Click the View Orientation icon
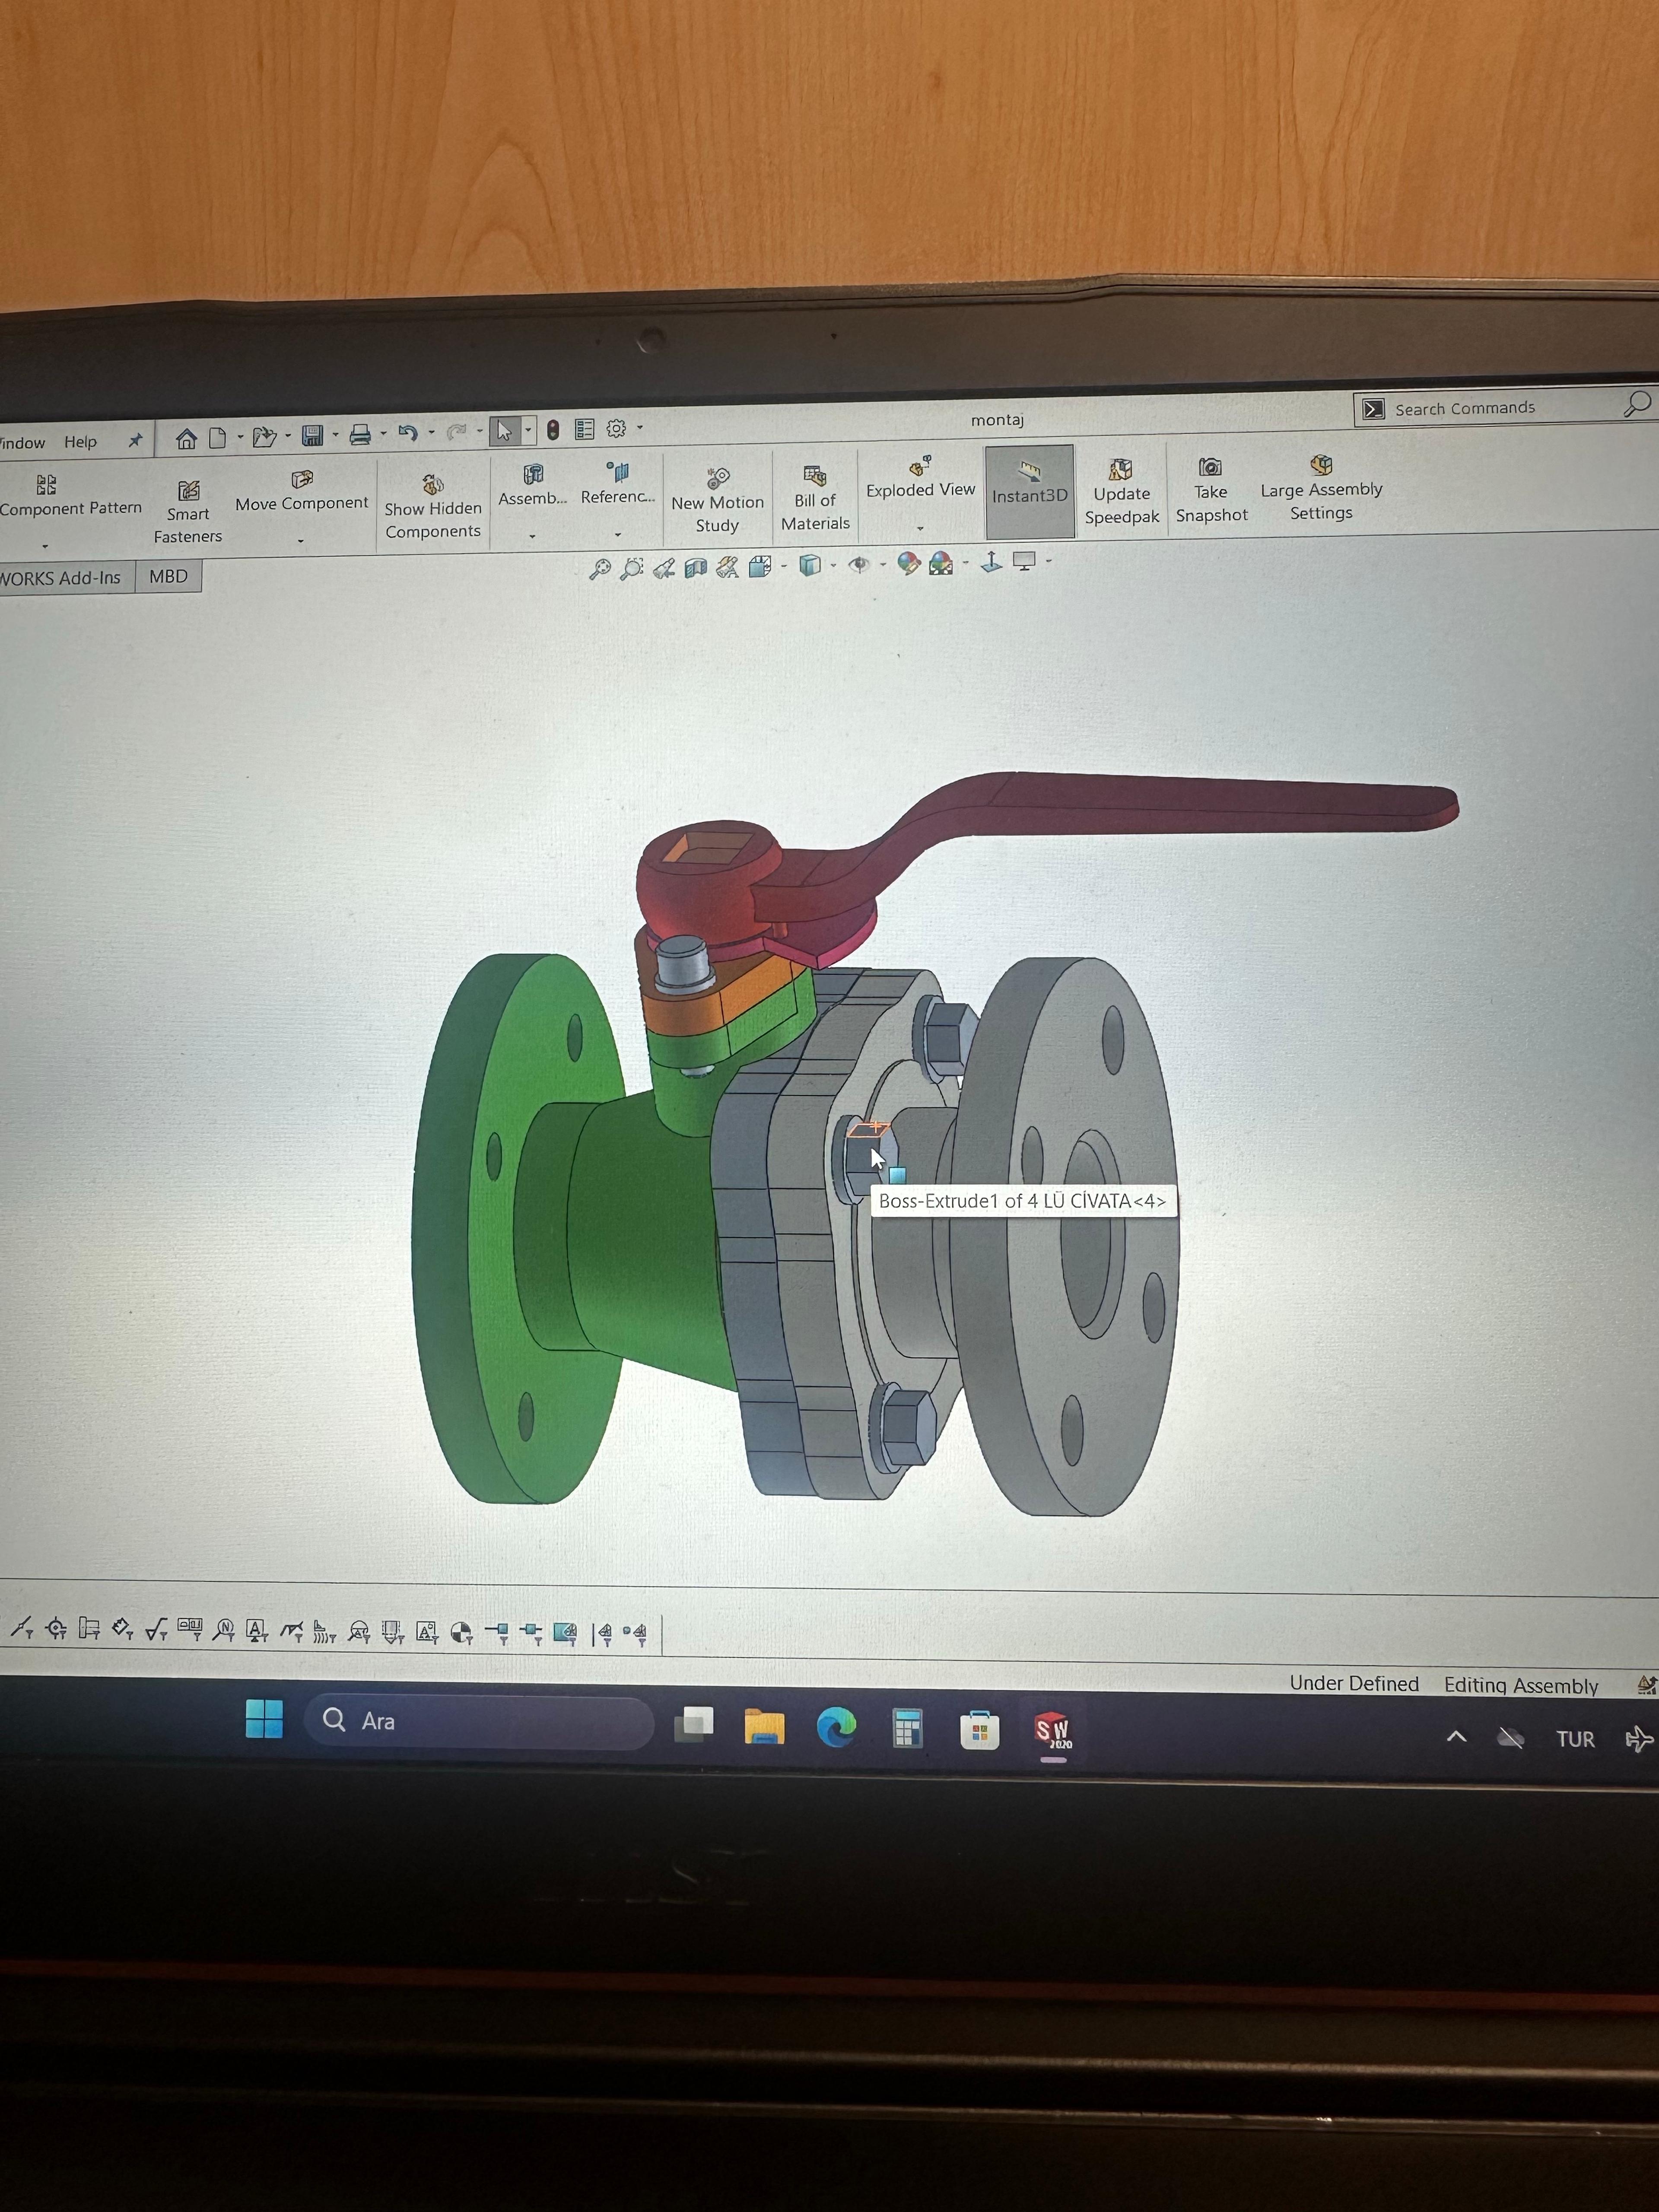Viewport: 1659px width, 2212px height. (x=760, y=567)
